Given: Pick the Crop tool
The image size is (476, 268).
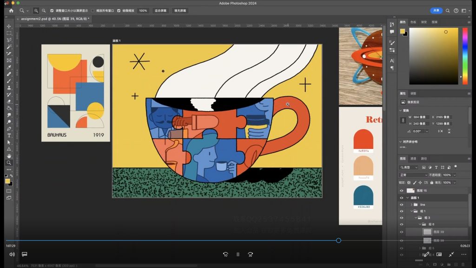Looking at the screenshot, I should tap(9, 54).
